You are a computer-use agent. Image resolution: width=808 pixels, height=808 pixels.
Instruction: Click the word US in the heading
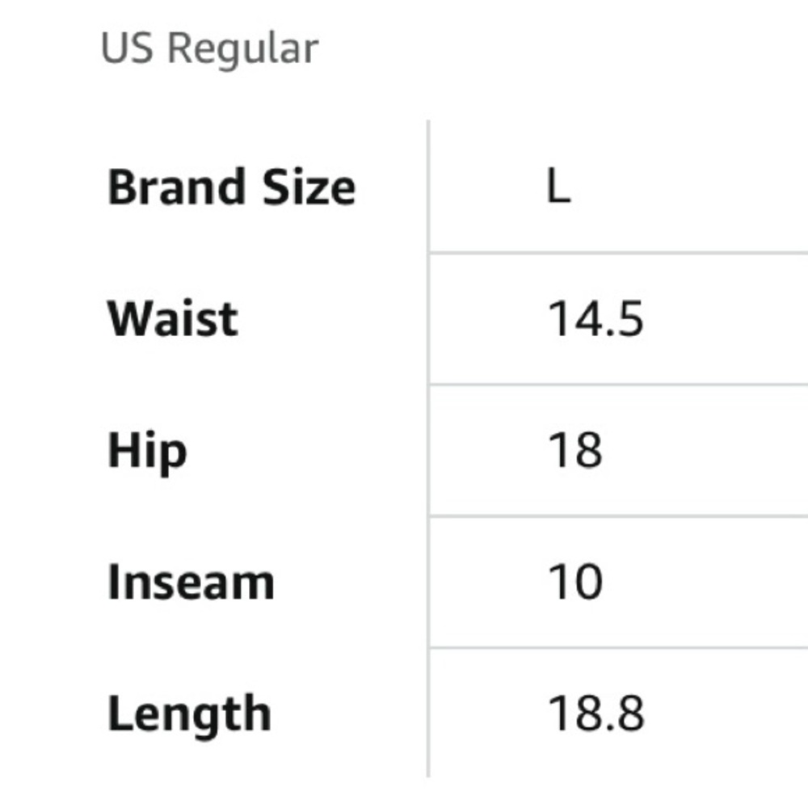[128, 48]
